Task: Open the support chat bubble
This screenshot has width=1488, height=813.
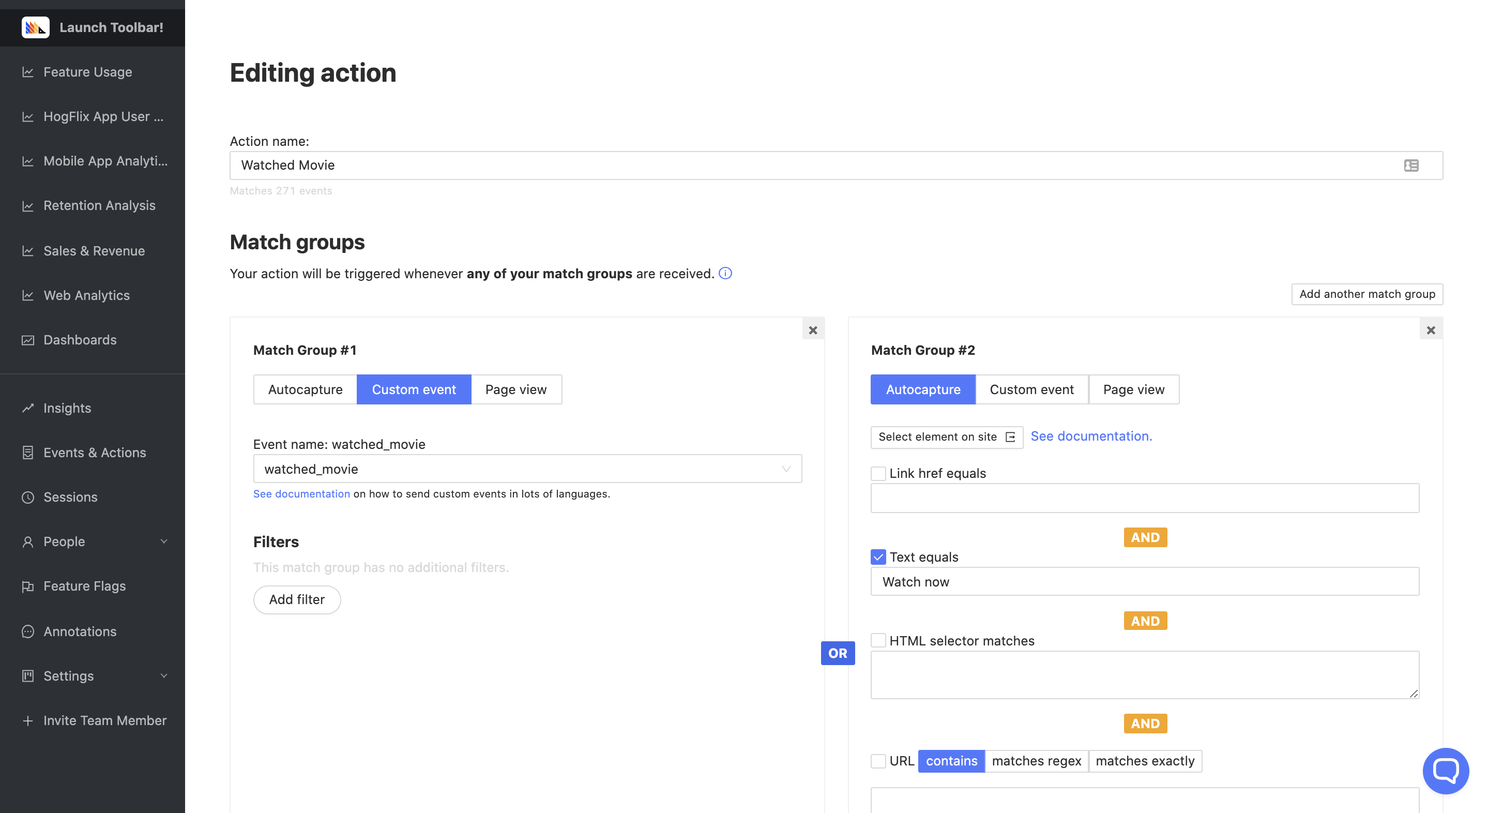Action: click(x=1446, y=772)
